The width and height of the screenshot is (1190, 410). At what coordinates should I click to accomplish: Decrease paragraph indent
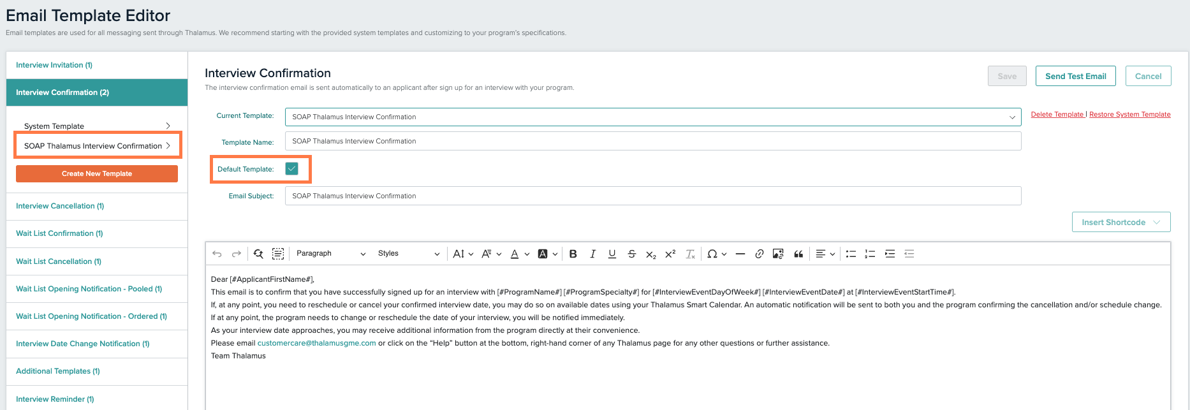pos(909,254)
